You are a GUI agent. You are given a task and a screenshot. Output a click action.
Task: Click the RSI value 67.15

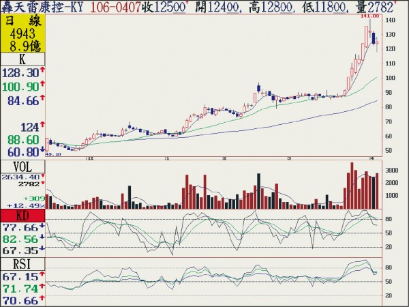pyautogui.click(x=20, y=277)
